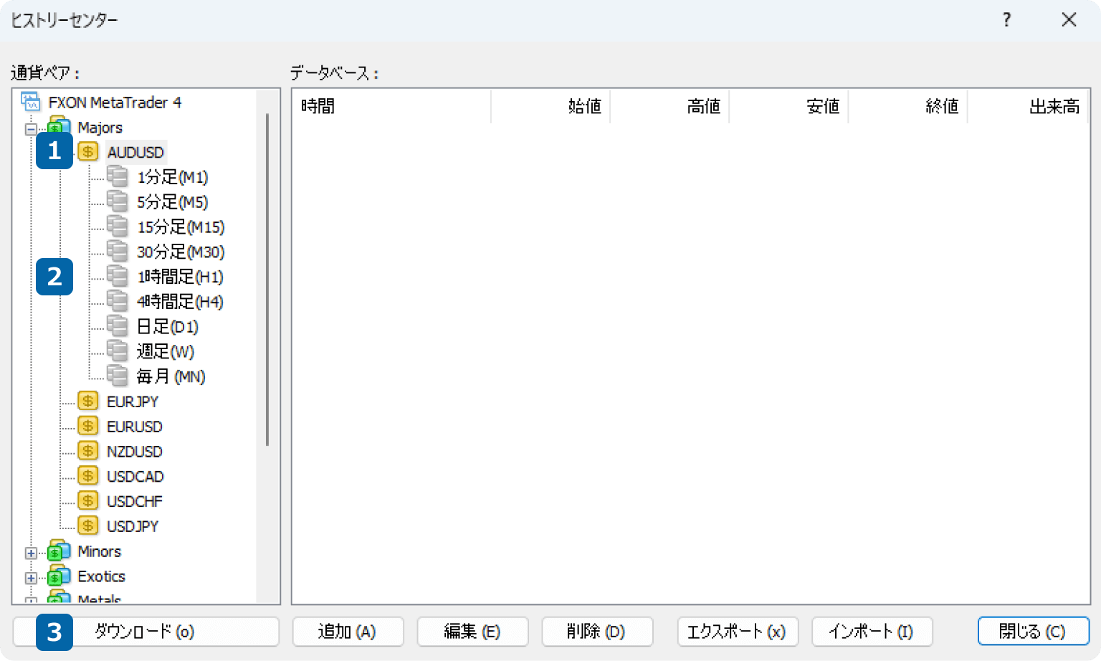
Task: Click the gold EURJPY symbol icon
Action: click(87, 401)
